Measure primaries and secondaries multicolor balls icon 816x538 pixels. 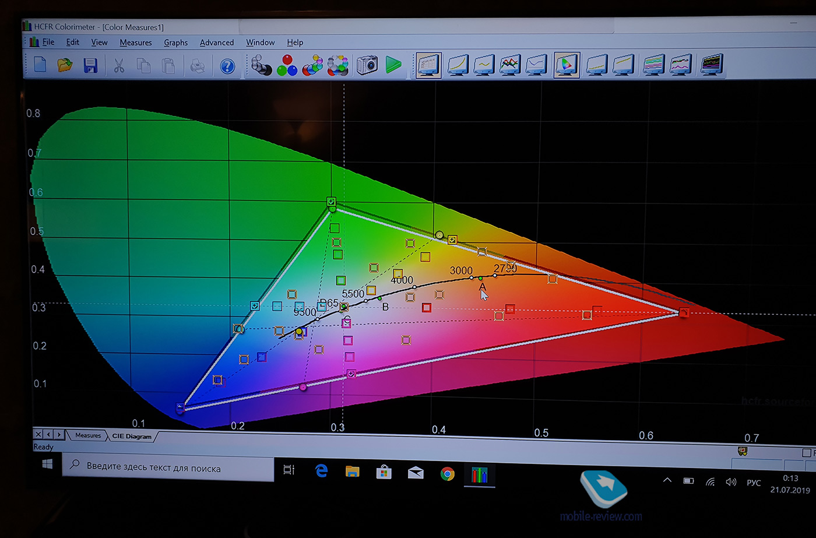(312, 65)
